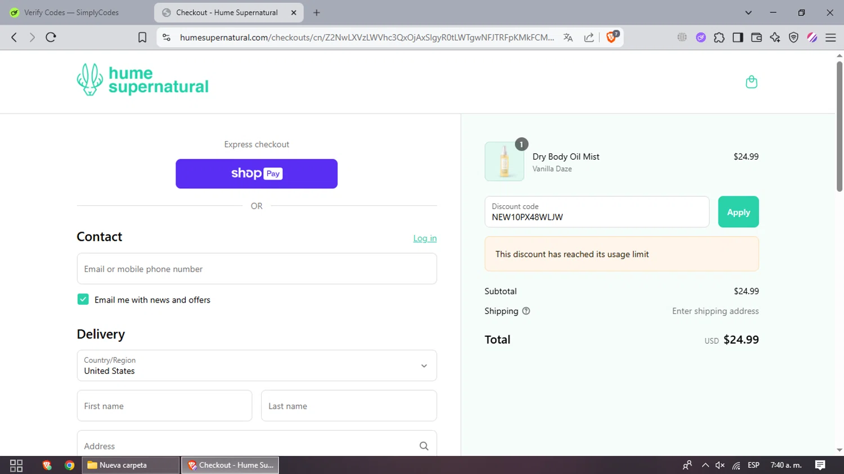Launch Brave from the taskbar
Viewport: 844px width, 474px height.
click(x=47, y=465)
